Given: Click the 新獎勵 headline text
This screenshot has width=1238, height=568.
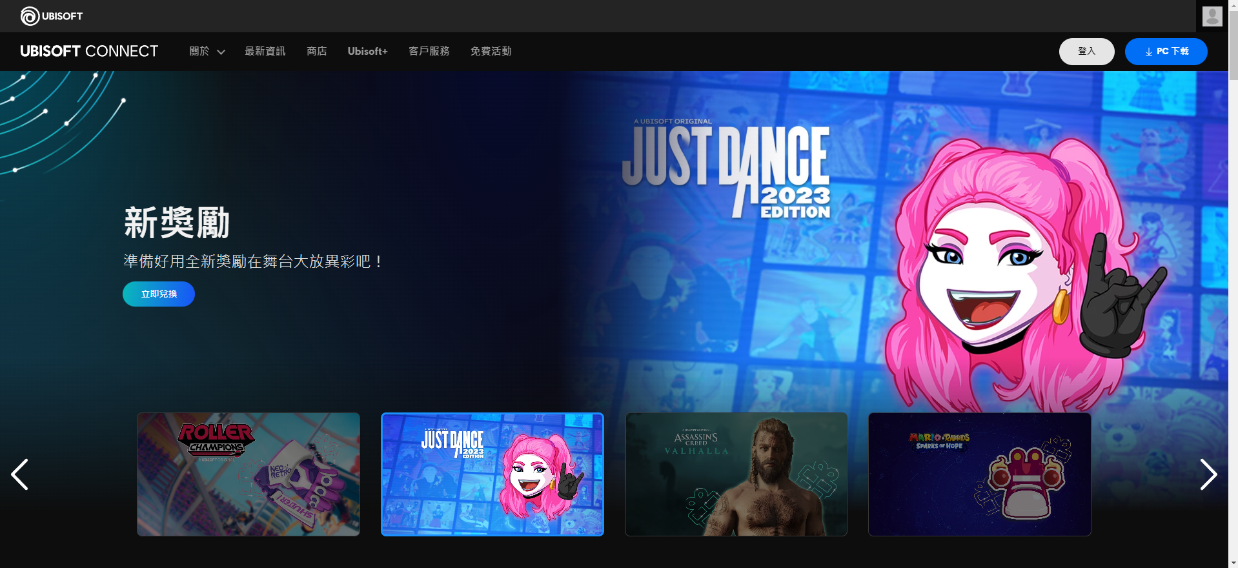Looking at the screenshot, I should (x=177, y=223).
